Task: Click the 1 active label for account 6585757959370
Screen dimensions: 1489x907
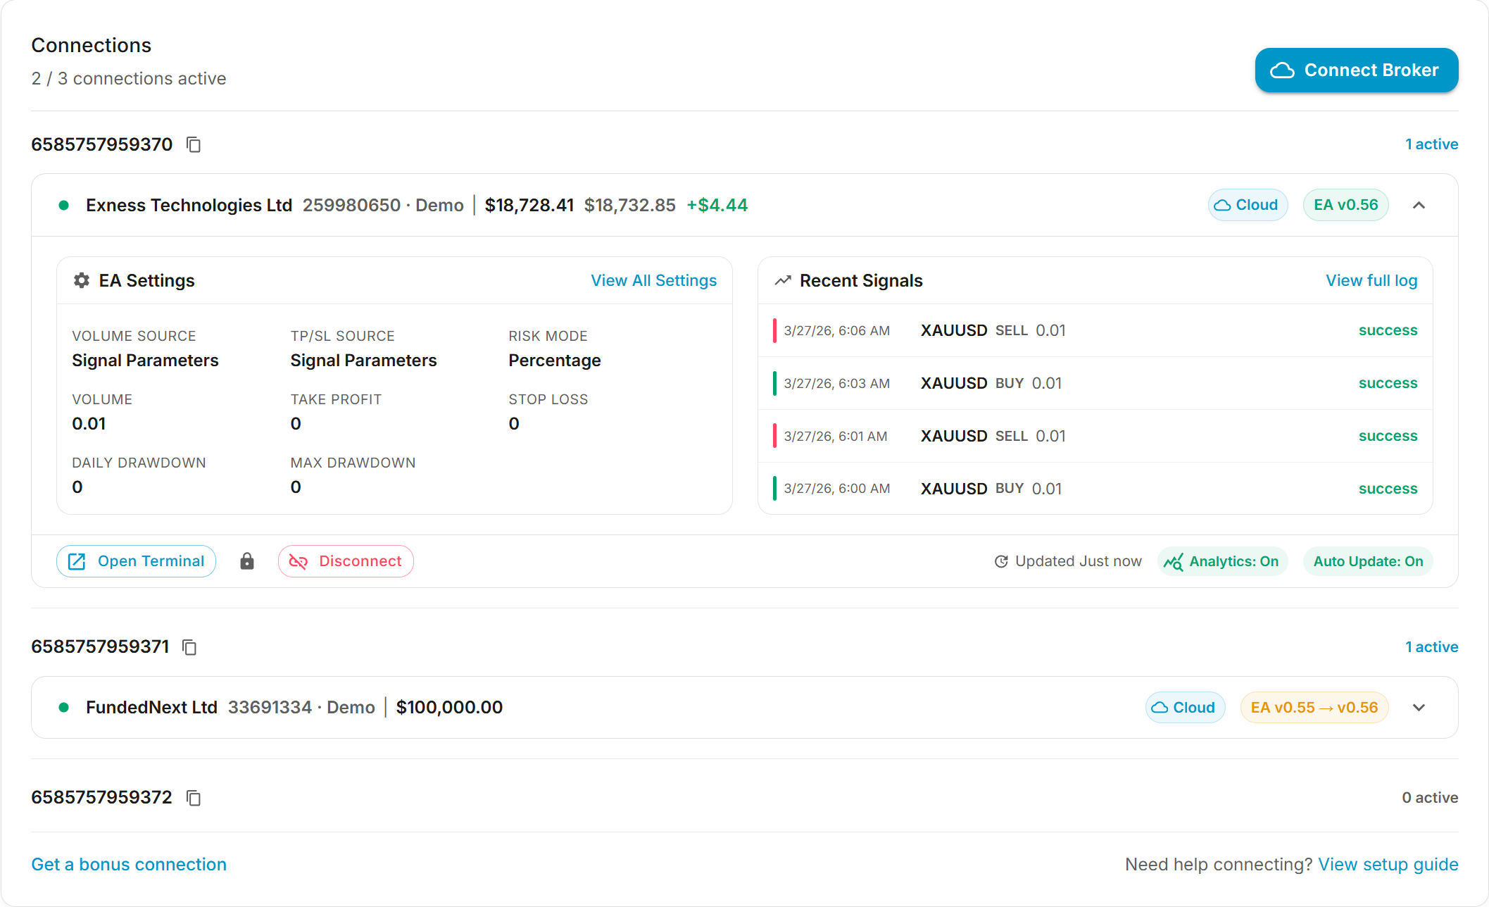Action: point(1432,144)
